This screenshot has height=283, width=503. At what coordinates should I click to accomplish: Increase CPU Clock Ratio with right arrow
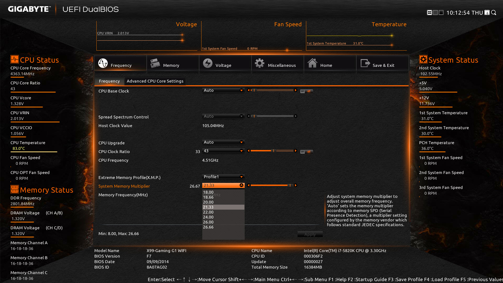click(x=296, y=151)
